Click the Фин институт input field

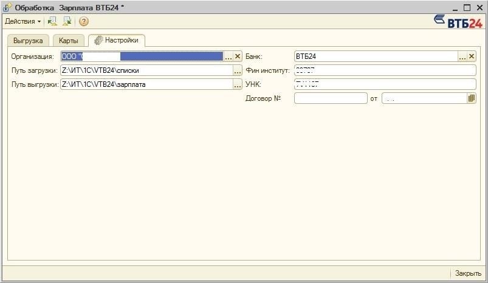[385, 70]
